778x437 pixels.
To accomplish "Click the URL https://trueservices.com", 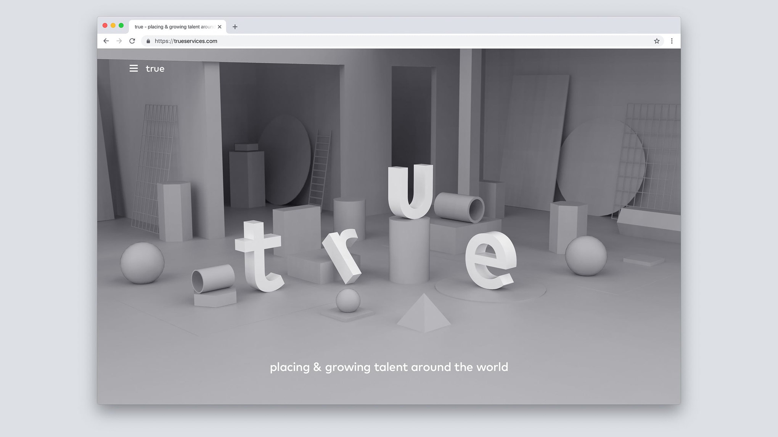I will click(x=186, y=41).
